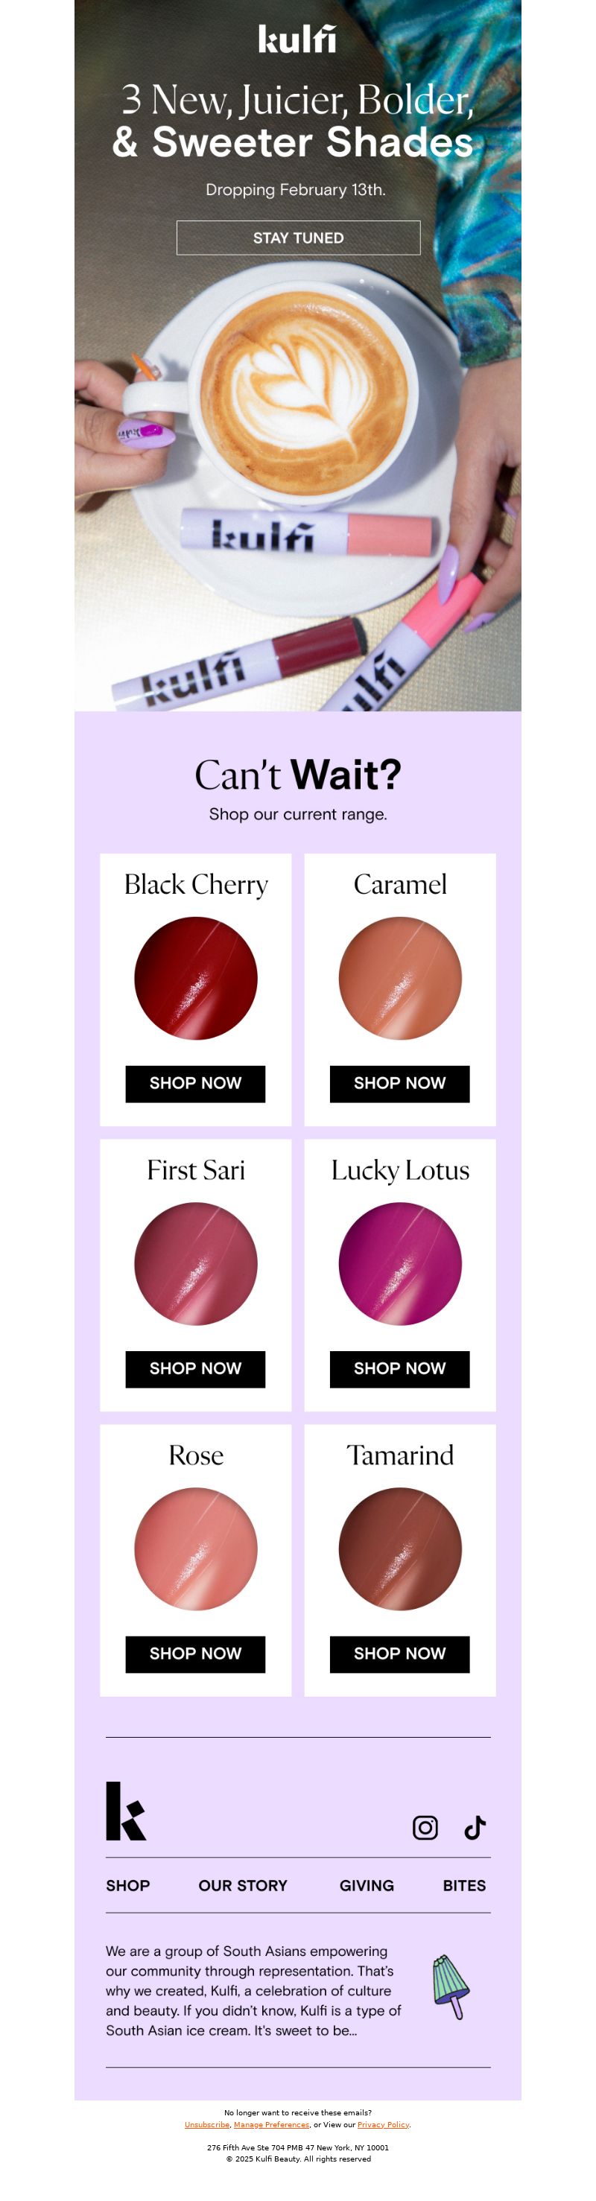
Task: Select the Rose color swatch
Action: 196,1549
